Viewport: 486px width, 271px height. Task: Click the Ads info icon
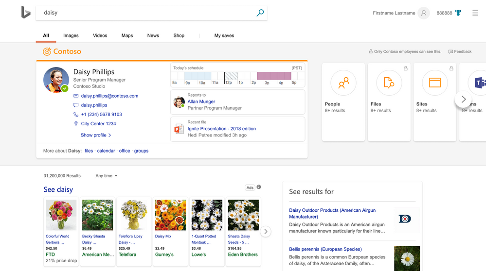point(259,187)
